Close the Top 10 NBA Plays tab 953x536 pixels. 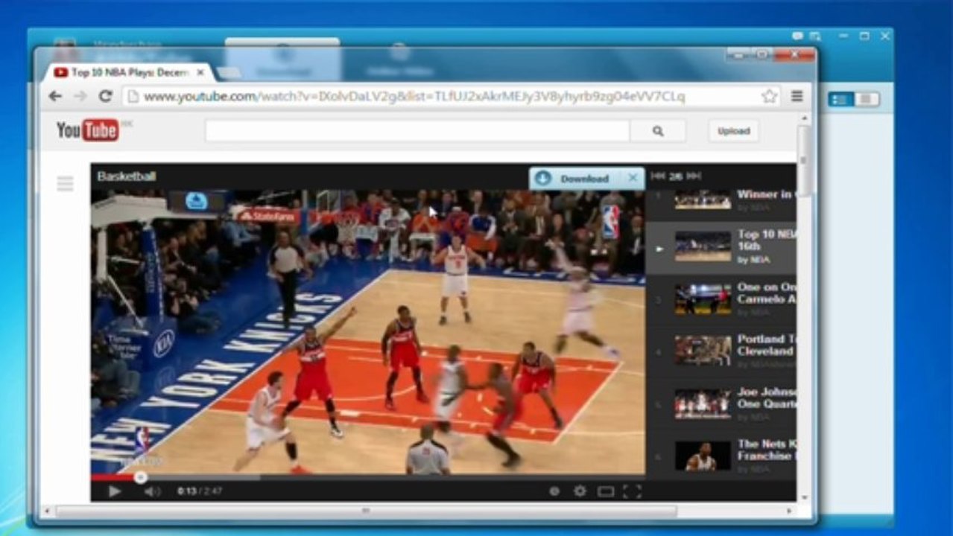[200, 73]
